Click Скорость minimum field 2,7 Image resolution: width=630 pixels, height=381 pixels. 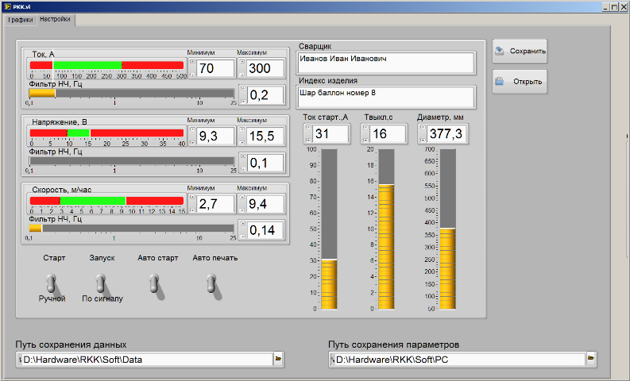click(215, 204)
